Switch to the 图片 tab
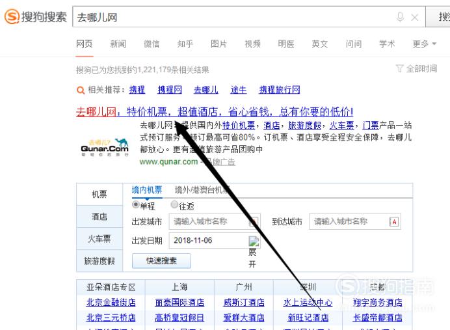The height and width of the screenshot is (330, 450). click(218, 44)
